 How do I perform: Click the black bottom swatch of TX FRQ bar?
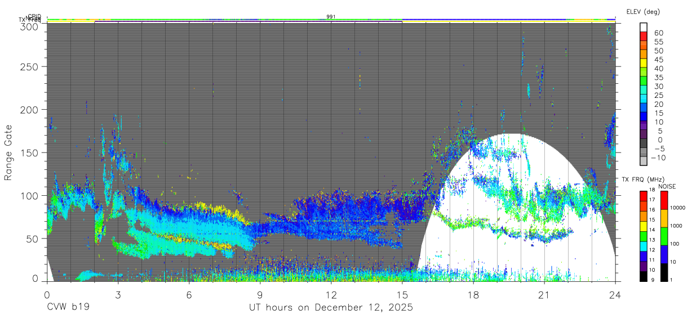tap(644, 276)
